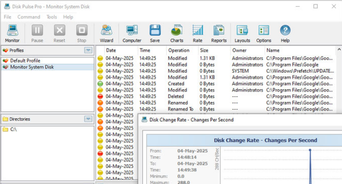Open the Tools menu
Image resolution: width=342 pixels, height=184 pixels.
(51, 17)
